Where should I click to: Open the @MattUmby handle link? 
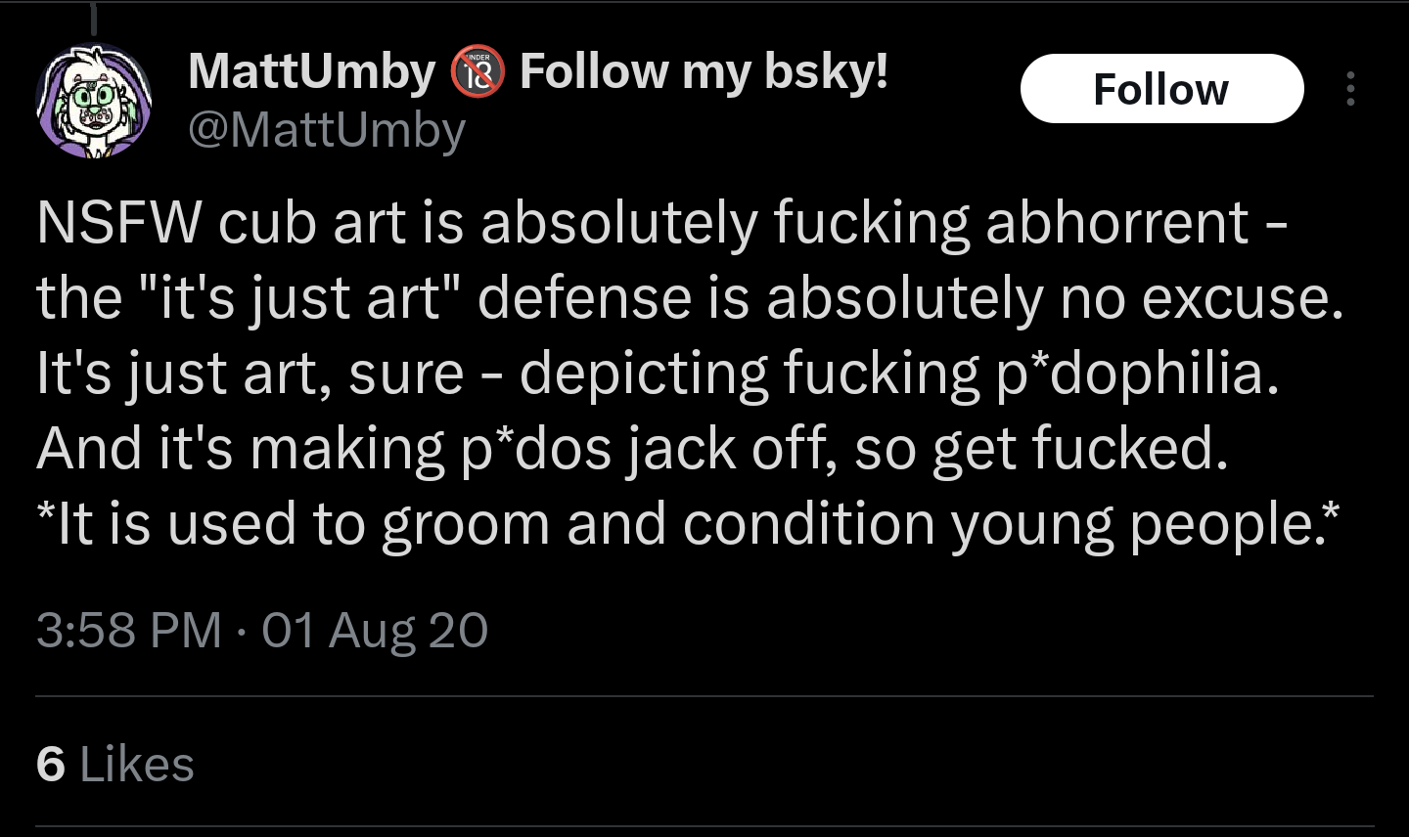326,129
